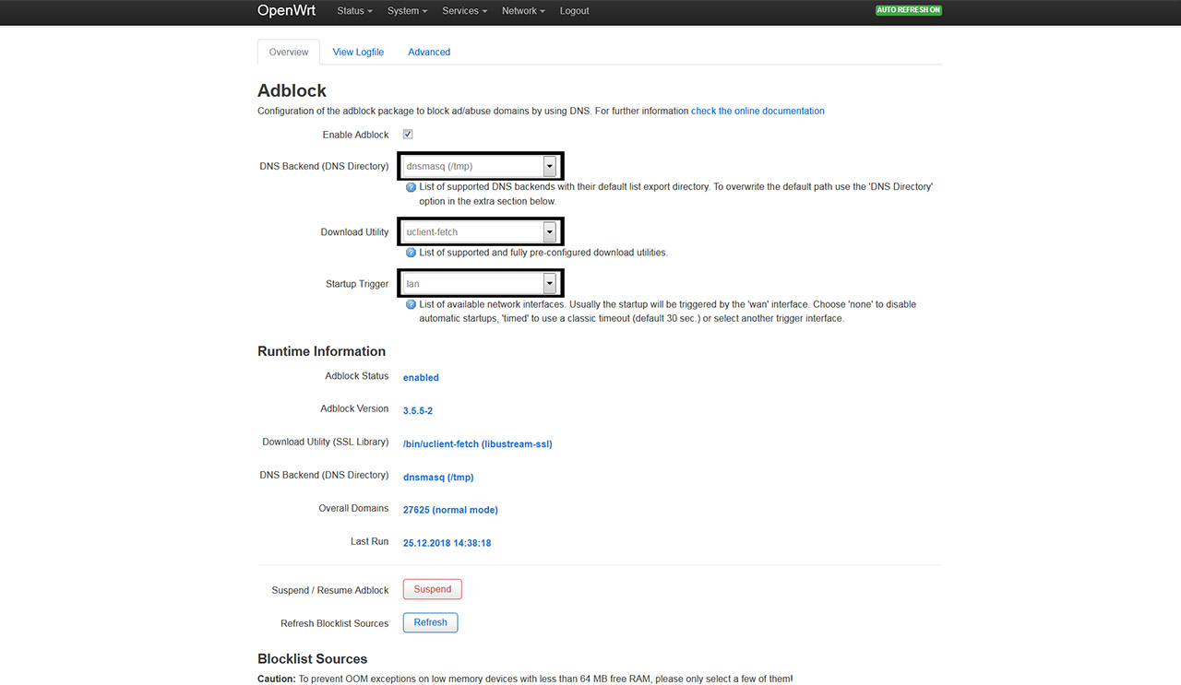Click the Refresh blocklist sources button

point(430,622)
